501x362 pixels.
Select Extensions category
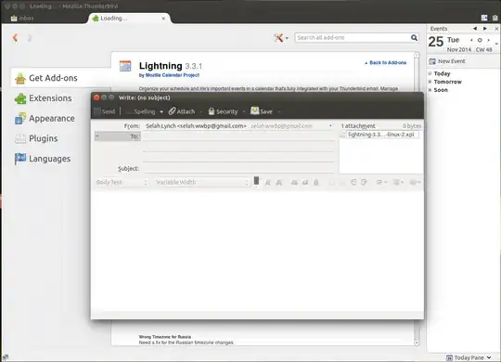tap(43, 98)
